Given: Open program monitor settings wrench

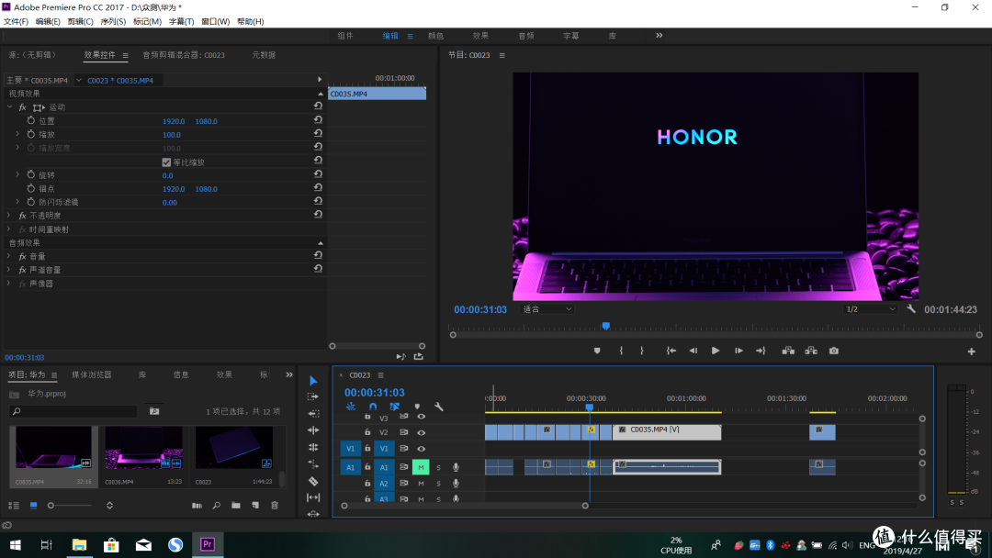Looking at the screenshot, I should tap(911, 309).
